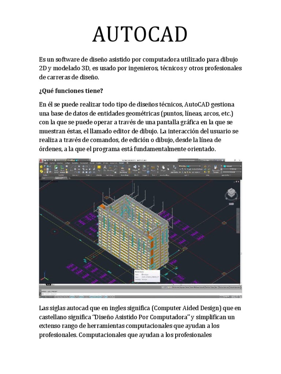Open the WCS dropdown below the ViewCube

coord(231,204)
